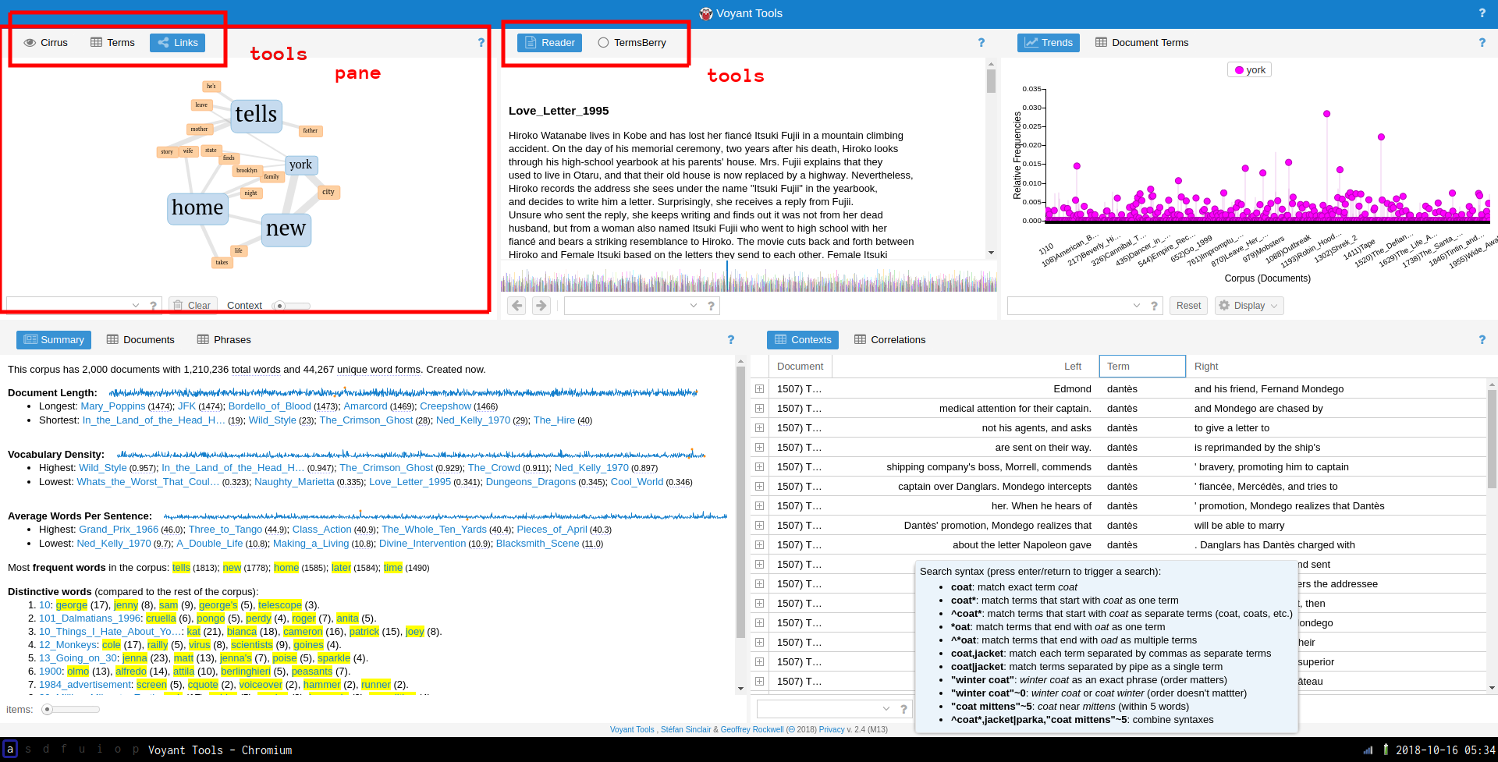Click the Reader document scrollbar
Image resolution: width=1498 pixels, height=762 pixels.
pyautogui.click(x=991, y=81)
